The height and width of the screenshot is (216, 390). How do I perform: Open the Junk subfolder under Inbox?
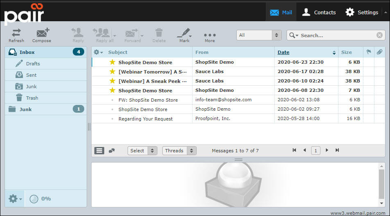coord(46,87)
